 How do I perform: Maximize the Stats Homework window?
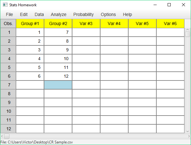click(169, 5)
